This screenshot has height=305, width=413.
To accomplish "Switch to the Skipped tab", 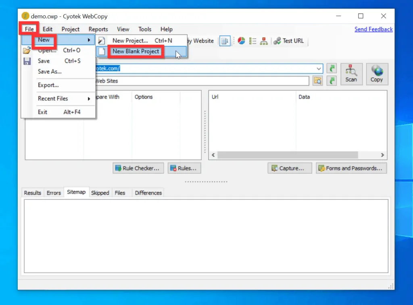I will click(100, 193).
